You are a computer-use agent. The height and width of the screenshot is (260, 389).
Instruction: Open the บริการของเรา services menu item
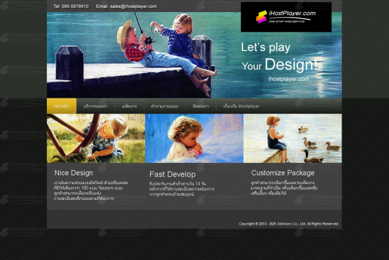click(95, 106)
